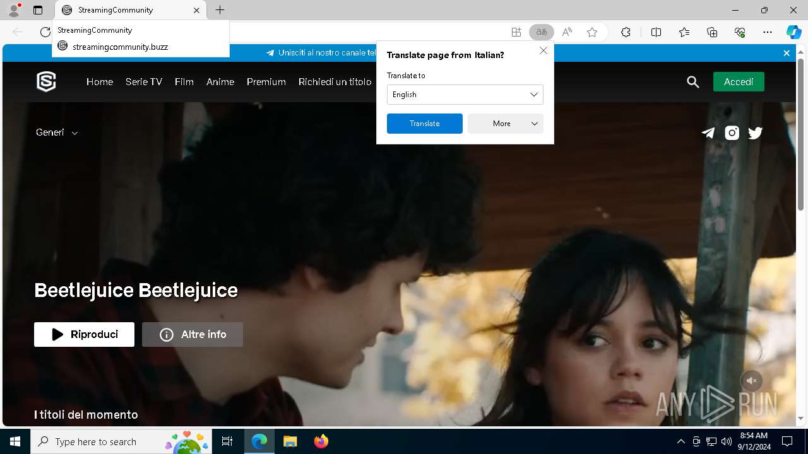This screenshot has height=454, width=808.
Task: Open the volume control in tray
Action: point(727,441)
